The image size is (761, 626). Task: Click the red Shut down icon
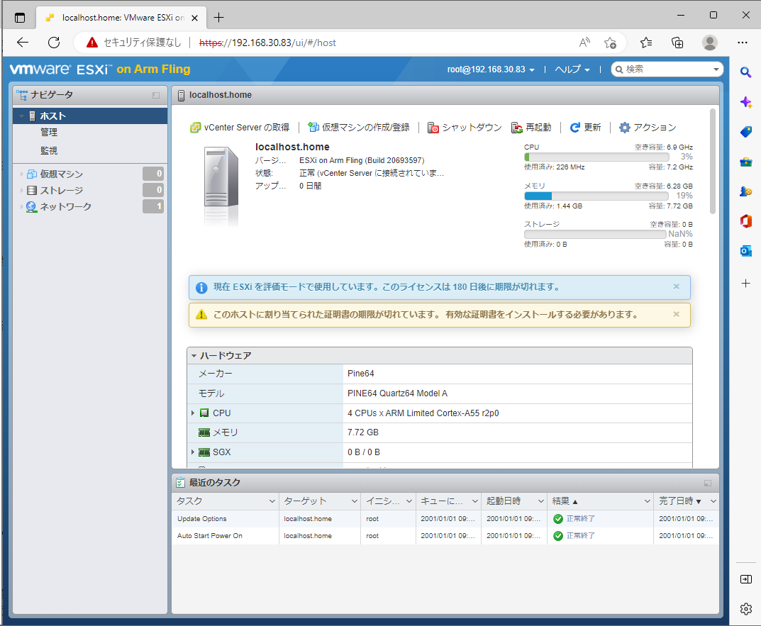433,128
